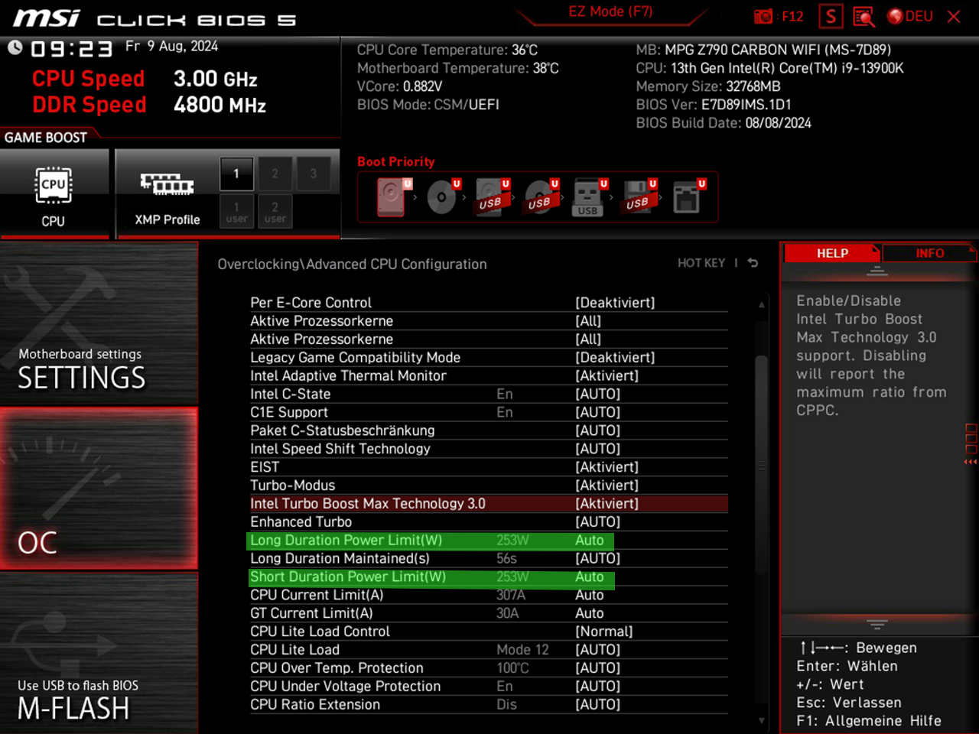The image size is (979, 734).
Task: Enable XMP profile 3
Action: tap(313, 174)
